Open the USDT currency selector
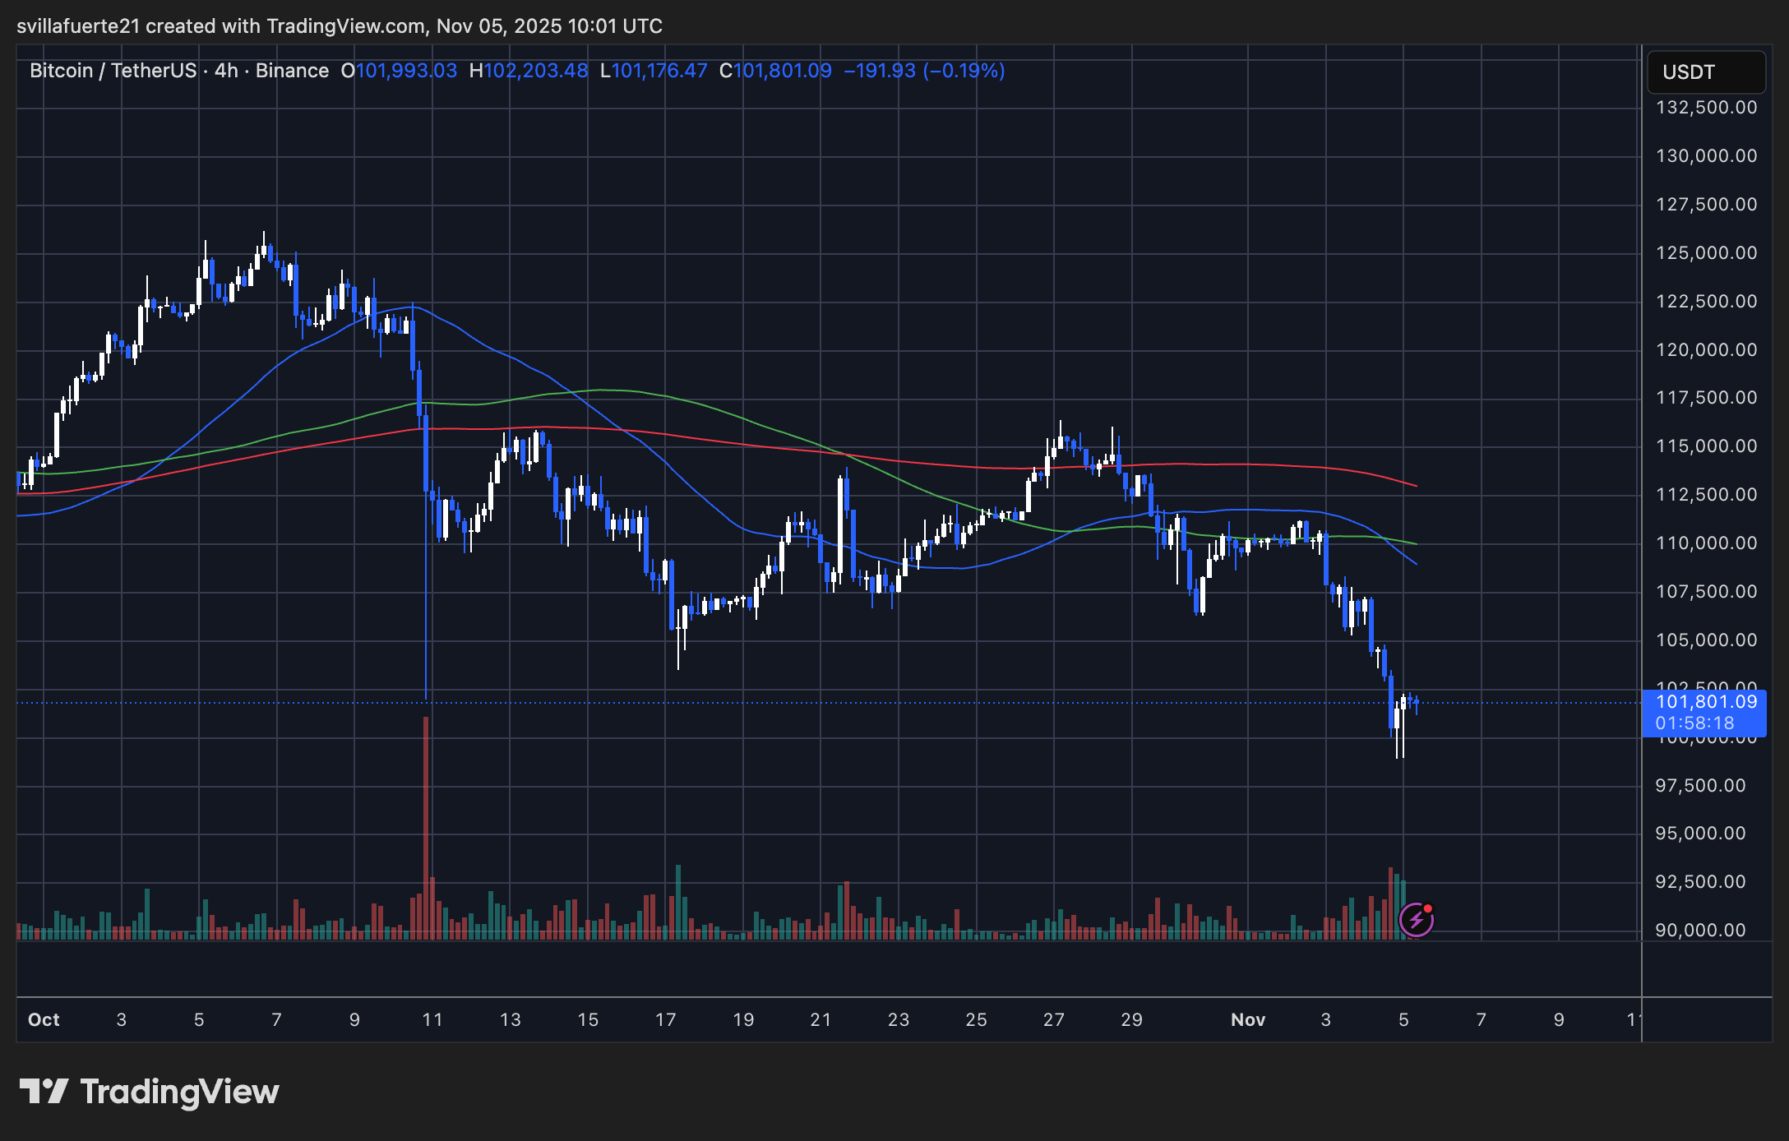This screenshot has width=1789, height=1141. pos(1705,72)
